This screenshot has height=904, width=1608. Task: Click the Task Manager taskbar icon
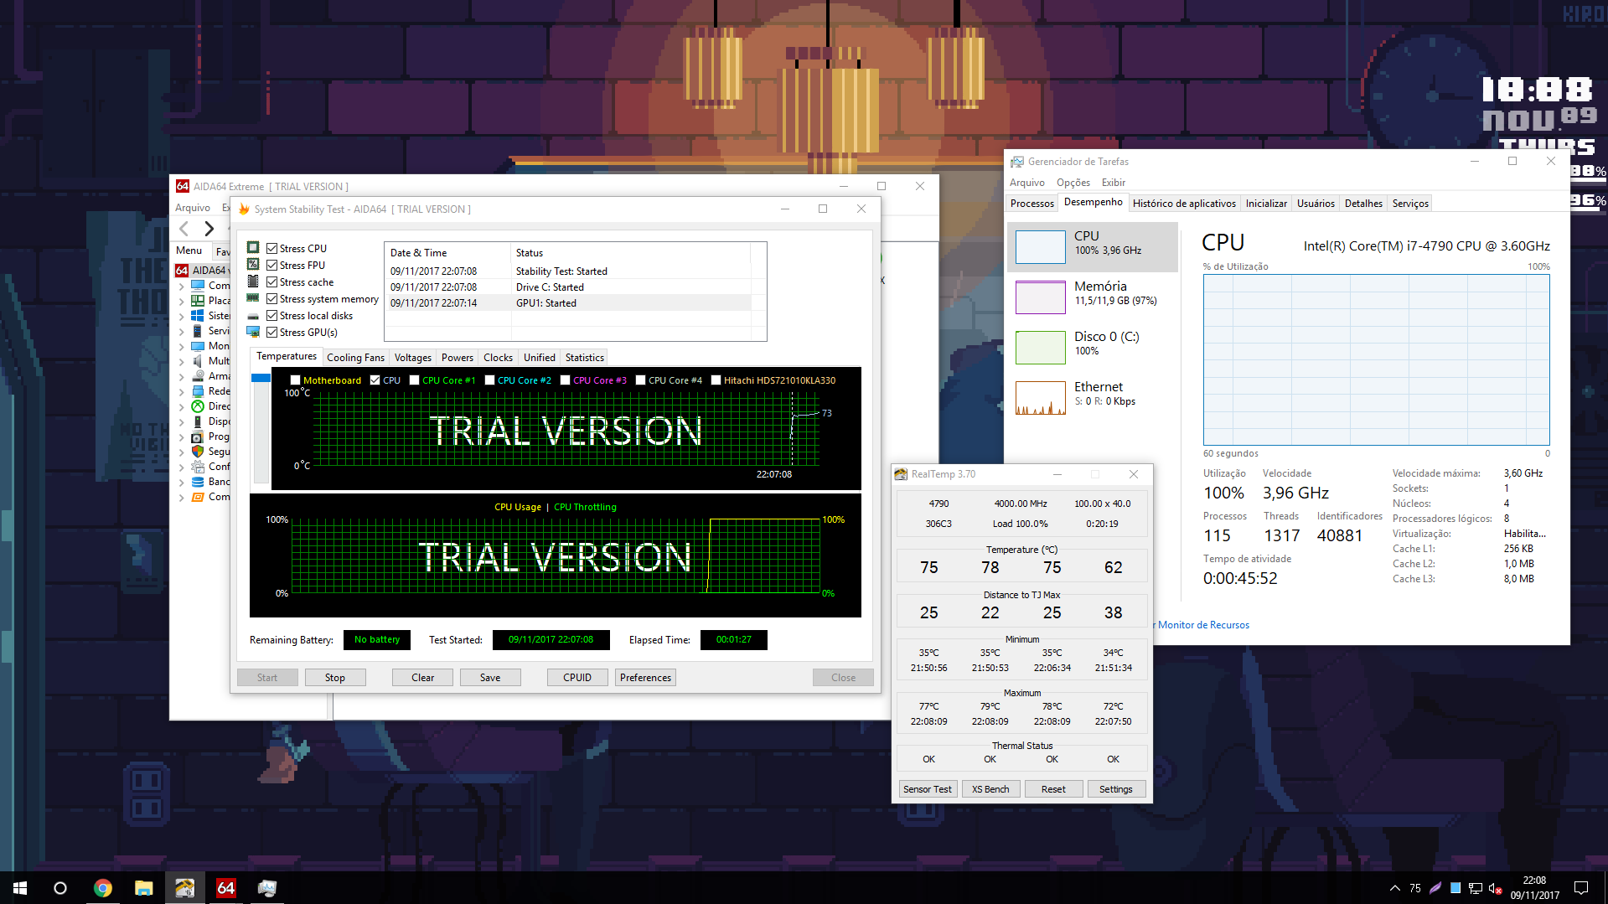pos(267,888)
